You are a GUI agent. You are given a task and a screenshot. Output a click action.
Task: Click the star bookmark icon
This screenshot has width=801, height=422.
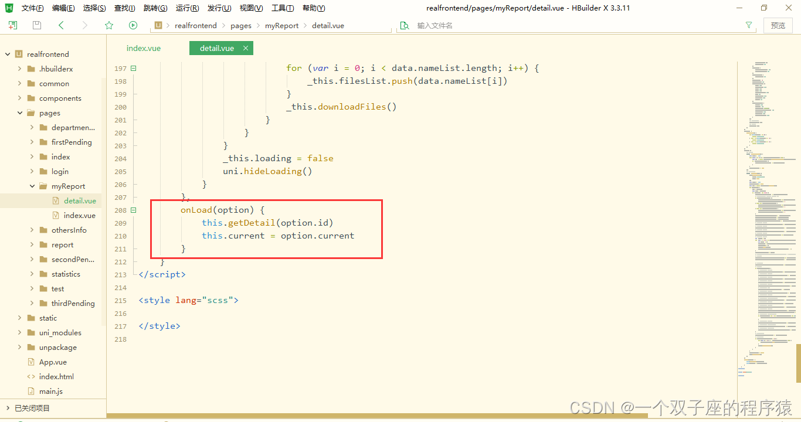click(109, 25)
